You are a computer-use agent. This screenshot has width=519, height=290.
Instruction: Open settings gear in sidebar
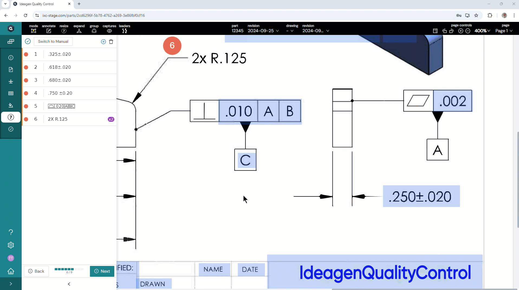(x=11, y=245)
